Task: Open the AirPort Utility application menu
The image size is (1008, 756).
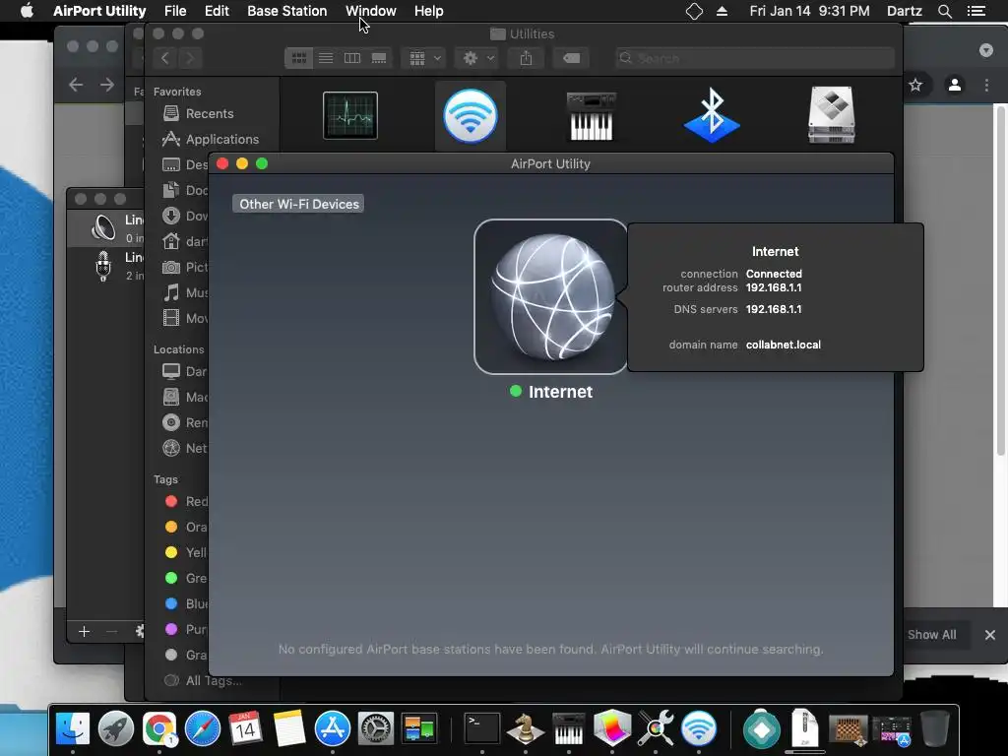Action: pyautogui.click(x=99, y=11)
